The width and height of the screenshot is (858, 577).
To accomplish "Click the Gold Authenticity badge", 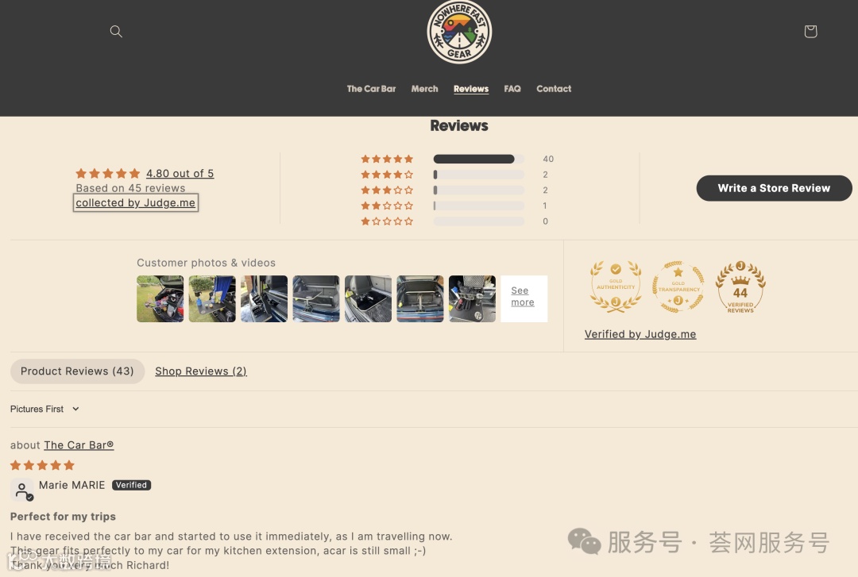I will coord(616,287).
